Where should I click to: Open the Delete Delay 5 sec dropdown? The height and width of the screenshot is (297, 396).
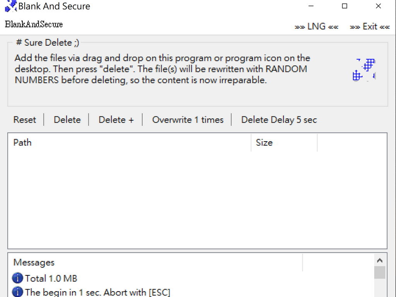pos(279,120)
